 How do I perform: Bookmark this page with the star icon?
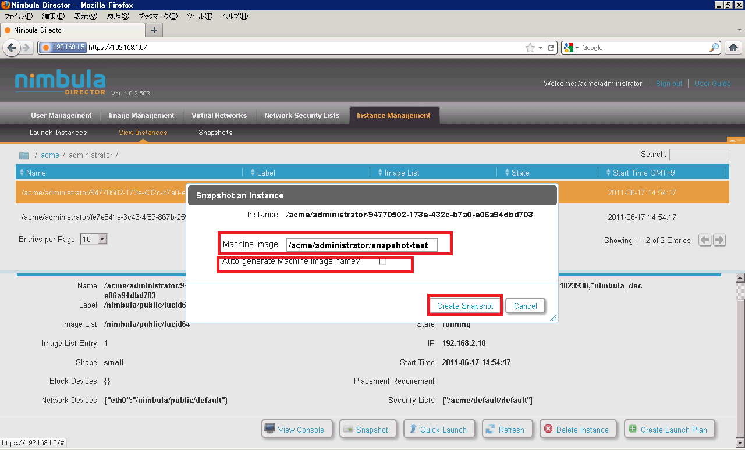pyautogui.click(x=530, y=48)
